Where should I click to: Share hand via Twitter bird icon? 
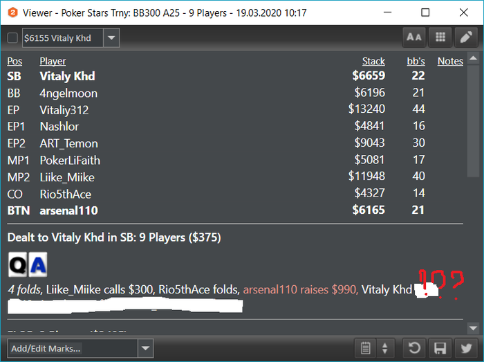pyautogui.click(x=466, y=348)
